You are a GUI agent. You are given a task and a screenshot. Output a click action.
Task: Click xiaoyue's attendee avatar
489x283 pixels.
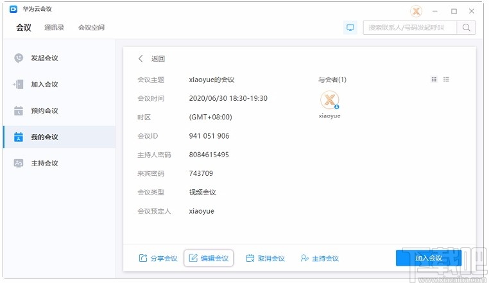pyautogui.click(x=330, y=100)
